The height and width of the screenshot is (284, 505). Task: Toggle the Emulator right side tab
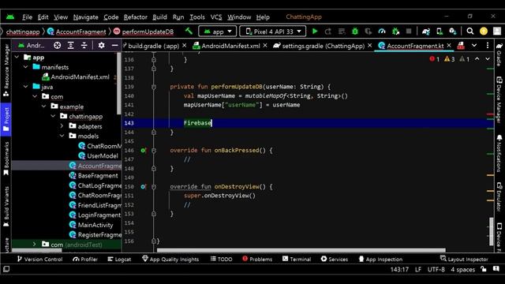[499, 196]
